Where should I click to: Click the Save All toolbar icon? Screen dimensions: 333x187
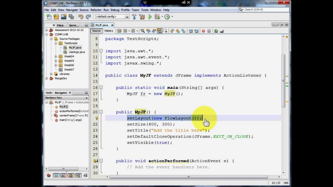pyautogui.click(x=71, y=17)
